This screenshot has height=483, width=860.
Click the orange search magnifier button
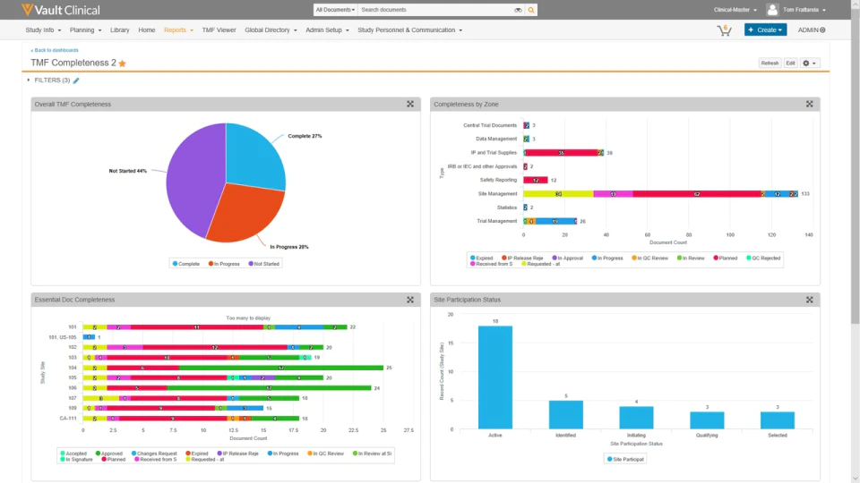pyautogui.click(x=531, y=10)
